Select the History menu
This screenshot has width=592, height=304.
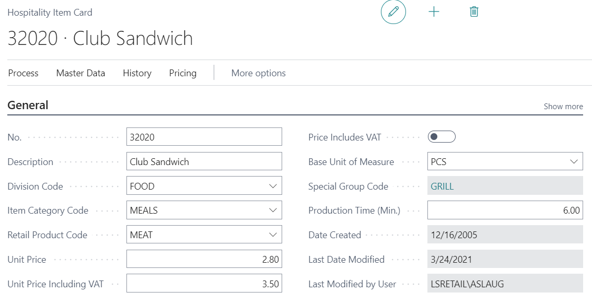click(137, 73)
